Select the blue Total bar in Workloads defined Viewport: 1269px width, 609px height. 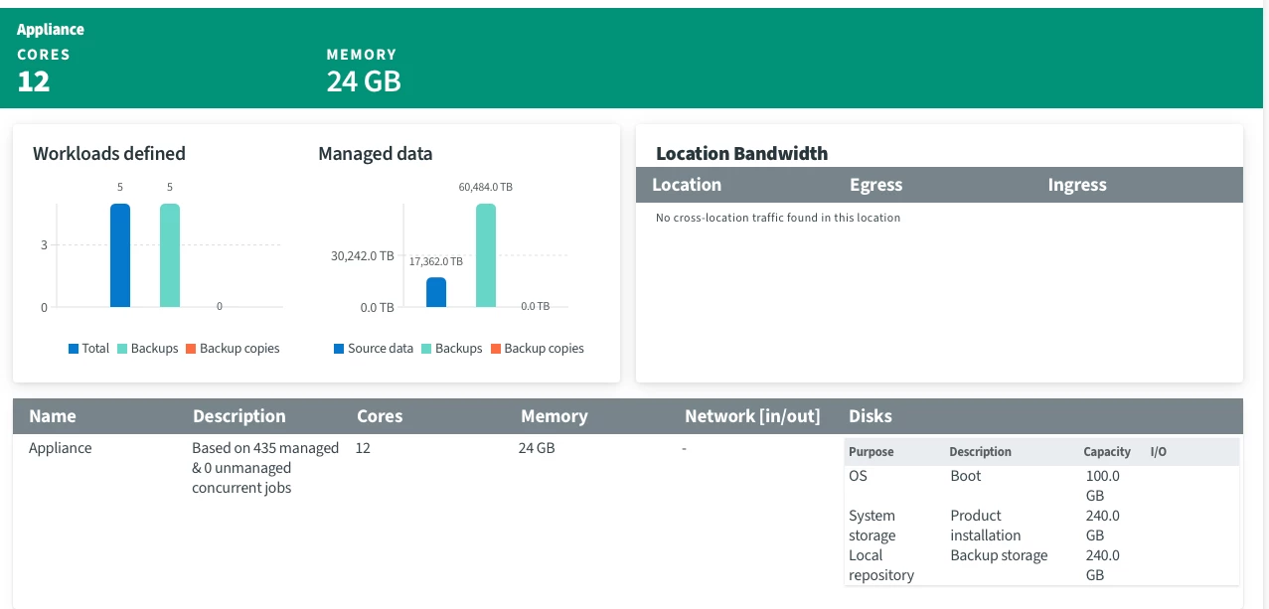click(x=120, y=255)
